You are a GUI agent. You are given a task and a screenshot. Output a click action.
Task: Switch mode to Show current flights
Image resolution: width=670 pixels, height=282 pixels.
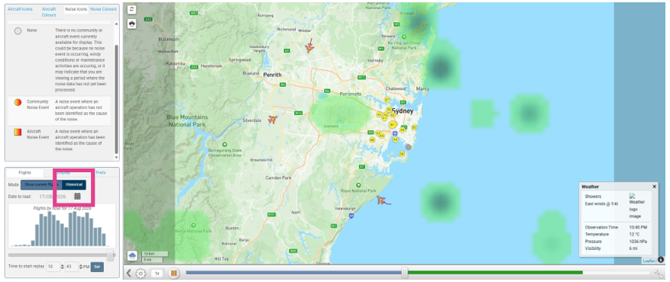[41, 184]
